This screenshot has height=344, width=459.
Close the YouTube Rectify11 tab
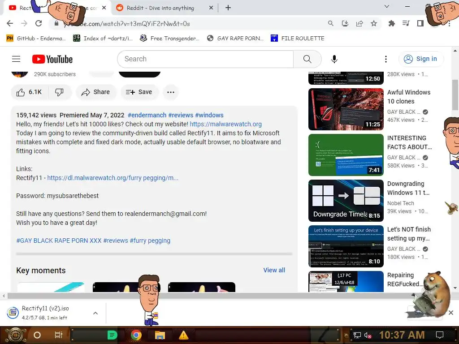point(104,8)
